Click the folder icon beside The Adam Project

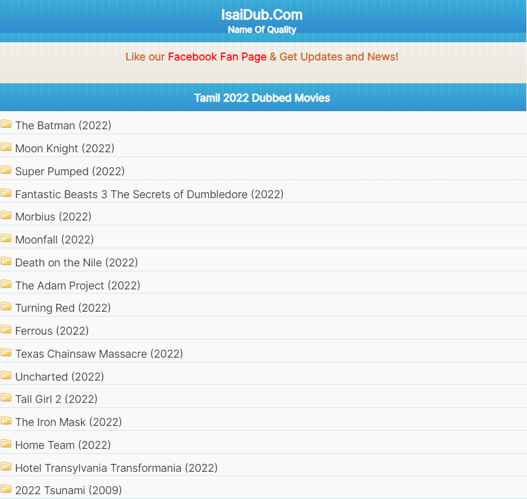click(6, 284)
